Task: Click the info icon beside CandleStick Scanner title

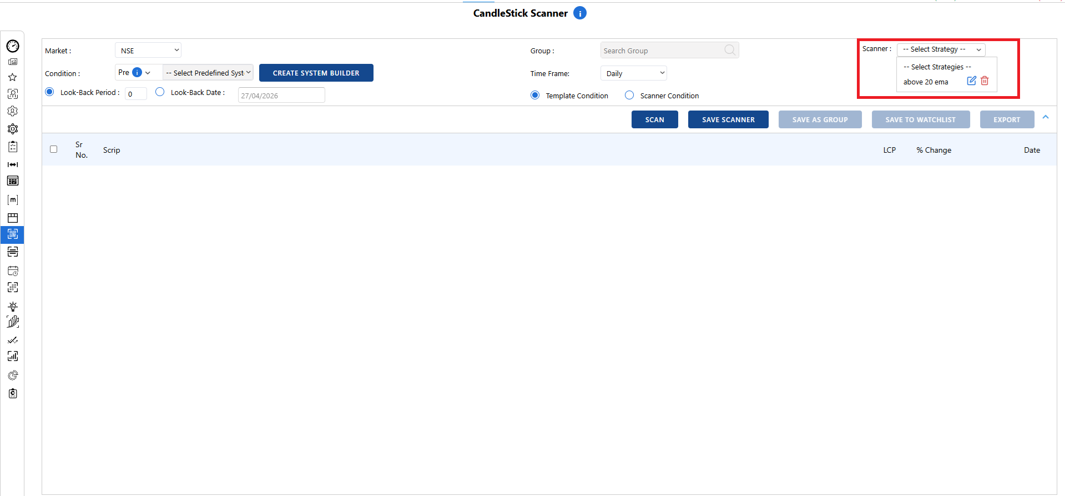Action: coord(580,13)
